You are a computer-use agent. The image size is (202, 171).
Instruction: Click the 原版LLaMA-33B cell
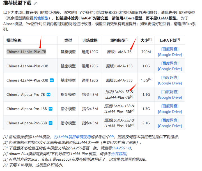pyautogui.click(x=119, y=80)
